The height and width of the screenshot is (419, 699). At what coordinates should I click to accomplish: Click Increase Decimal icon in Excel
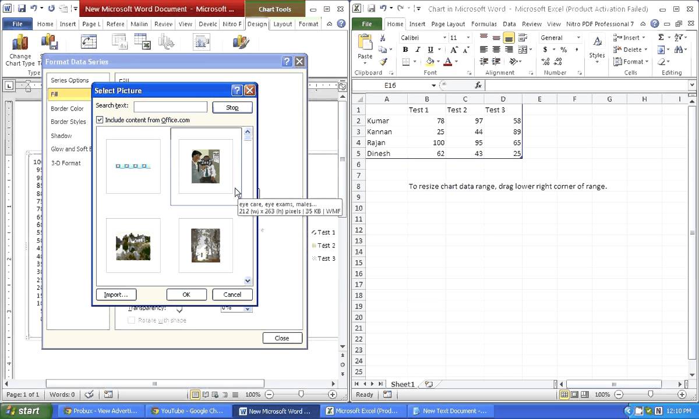point(545,62)
